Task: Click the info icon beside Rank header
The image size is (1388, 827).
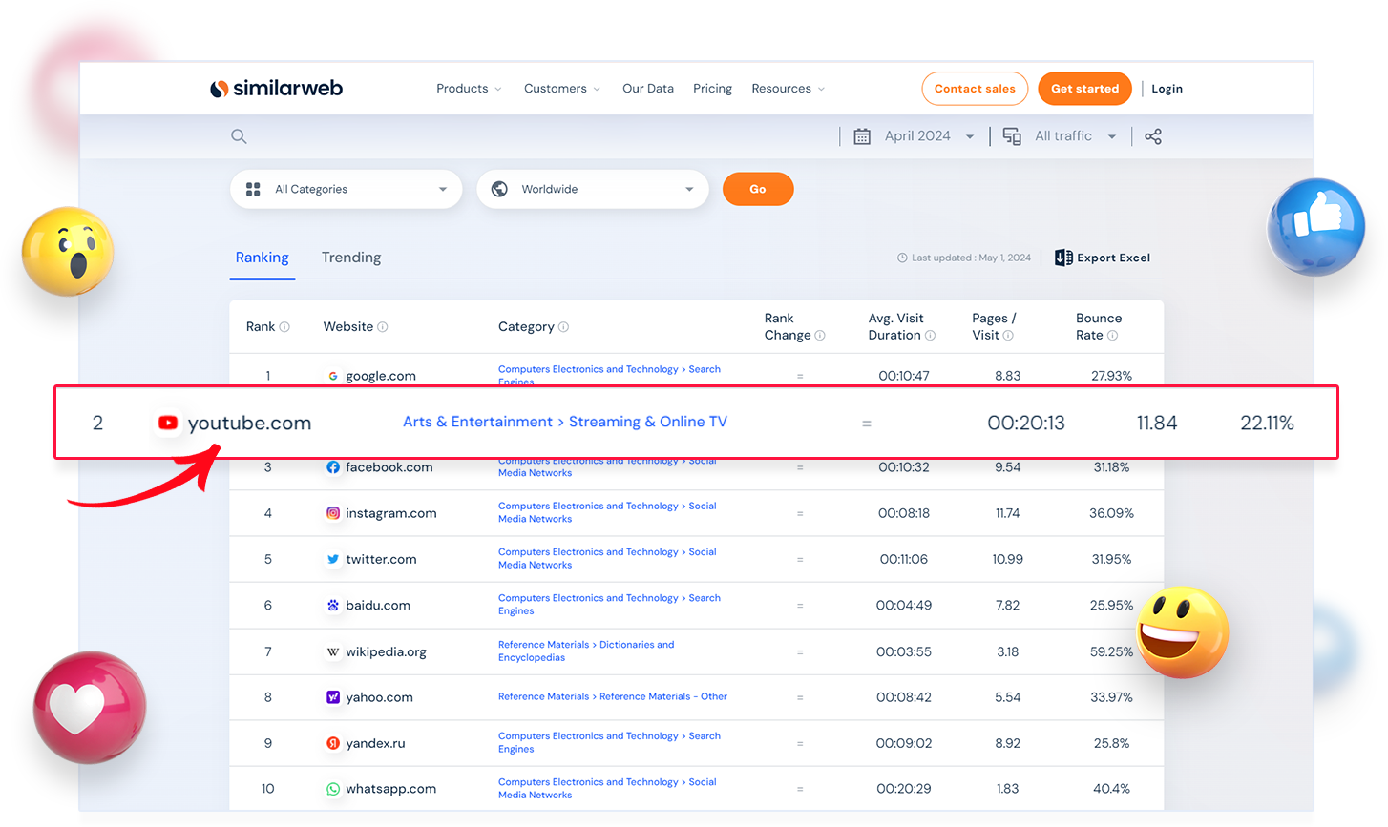Action: click(284, 327)
